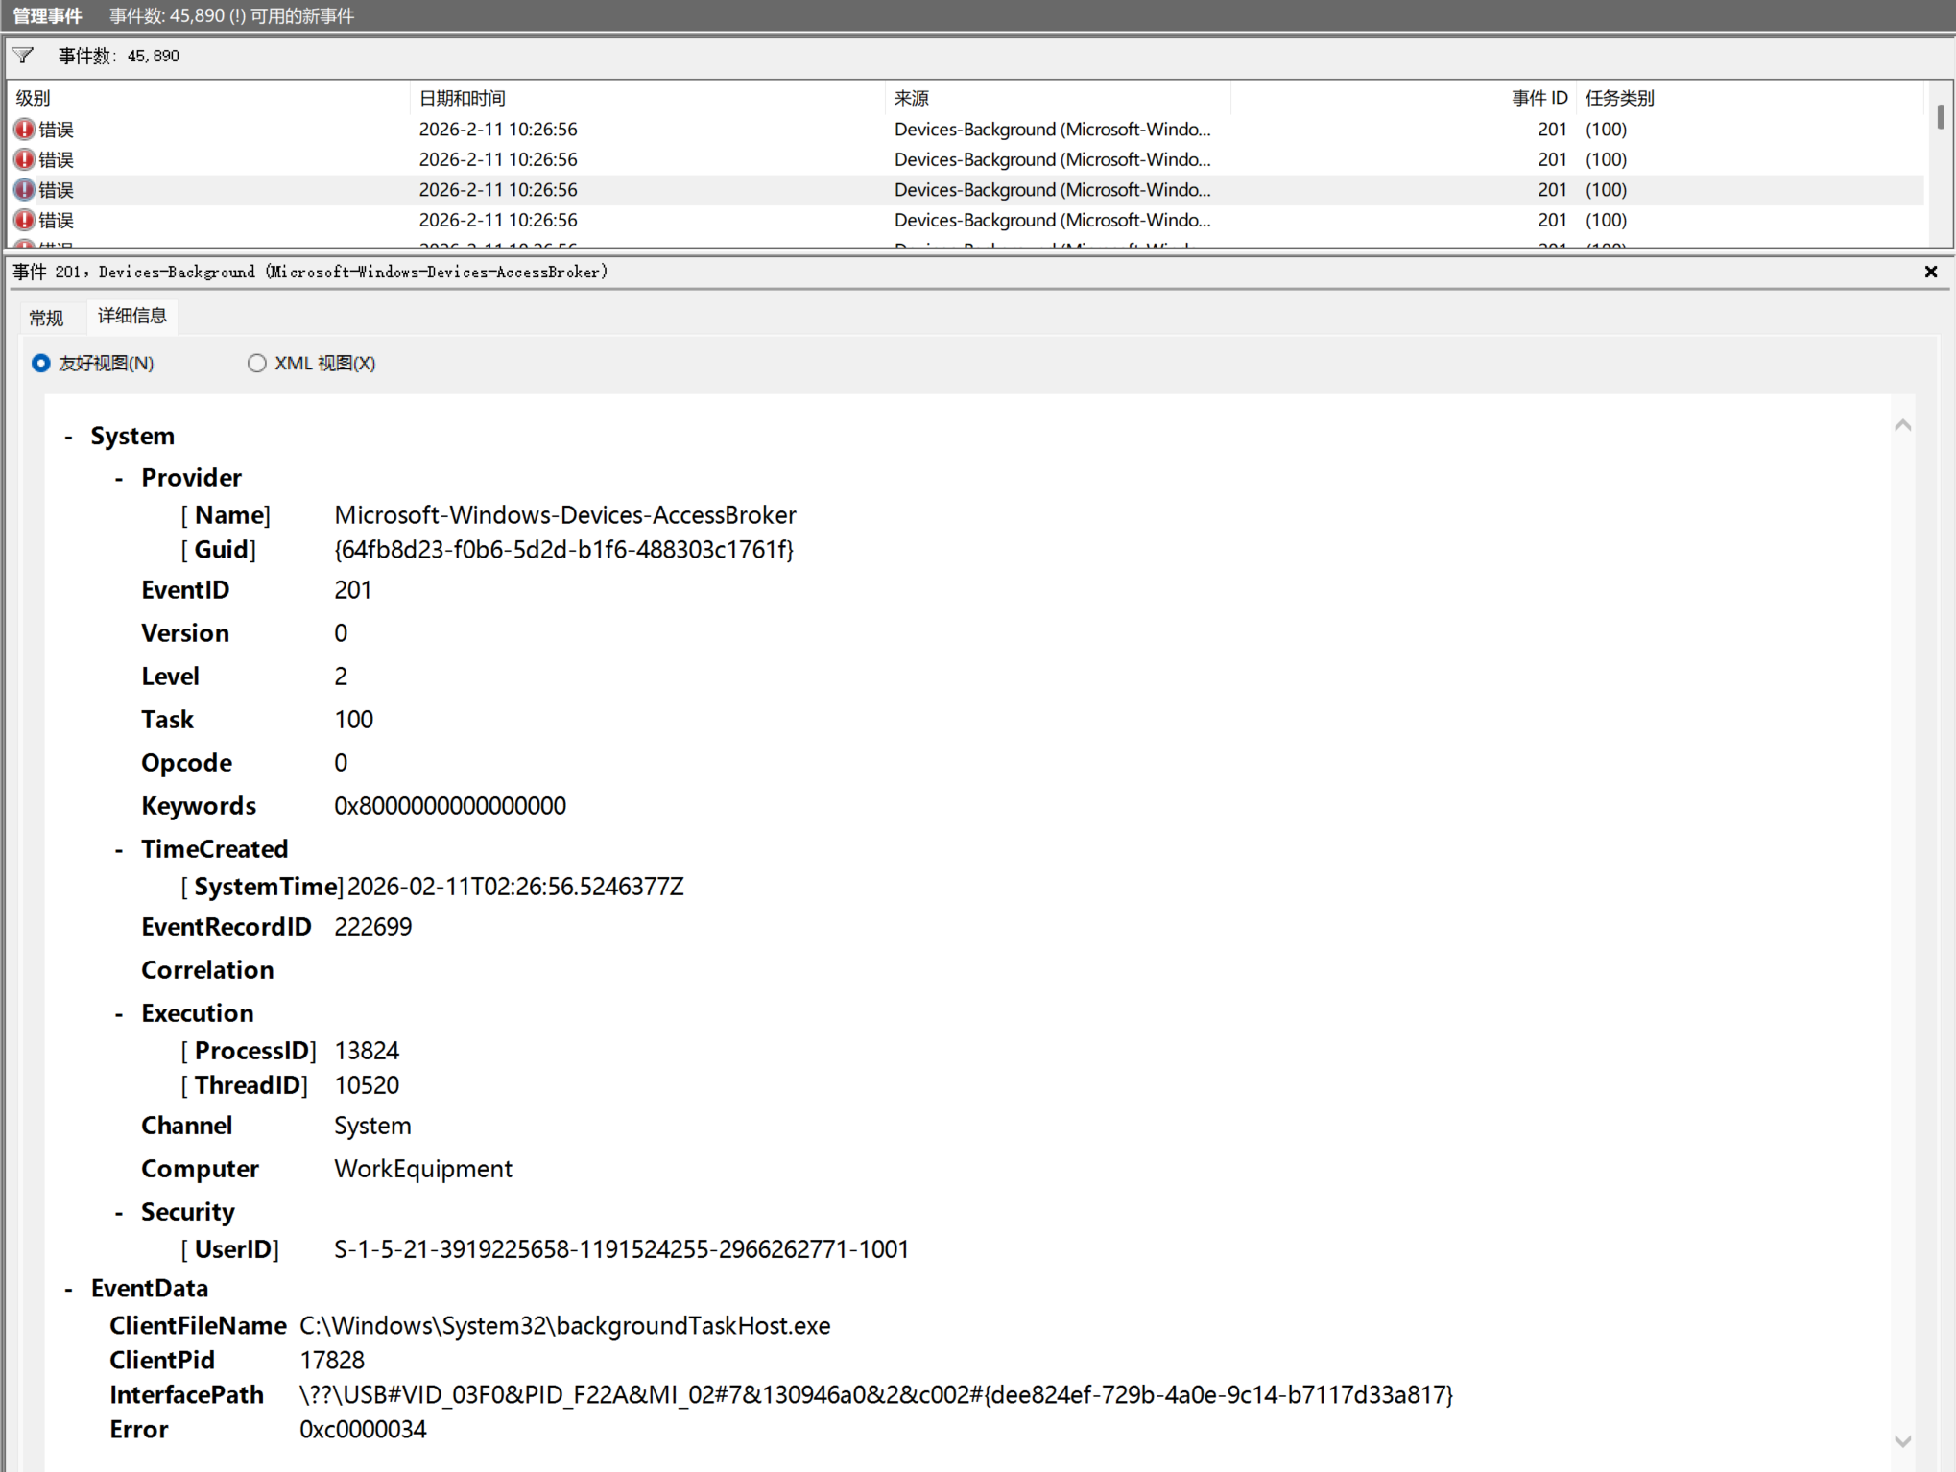
Task: Collapse the Provider node
Action: tap(119, 479)
